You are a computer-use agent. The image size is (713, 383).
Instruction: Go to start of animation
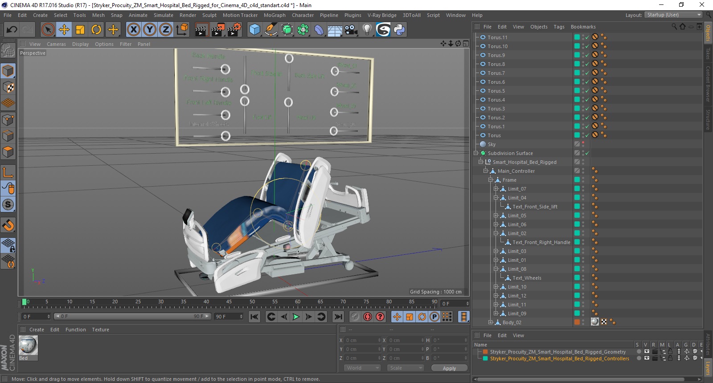(254, 317)
